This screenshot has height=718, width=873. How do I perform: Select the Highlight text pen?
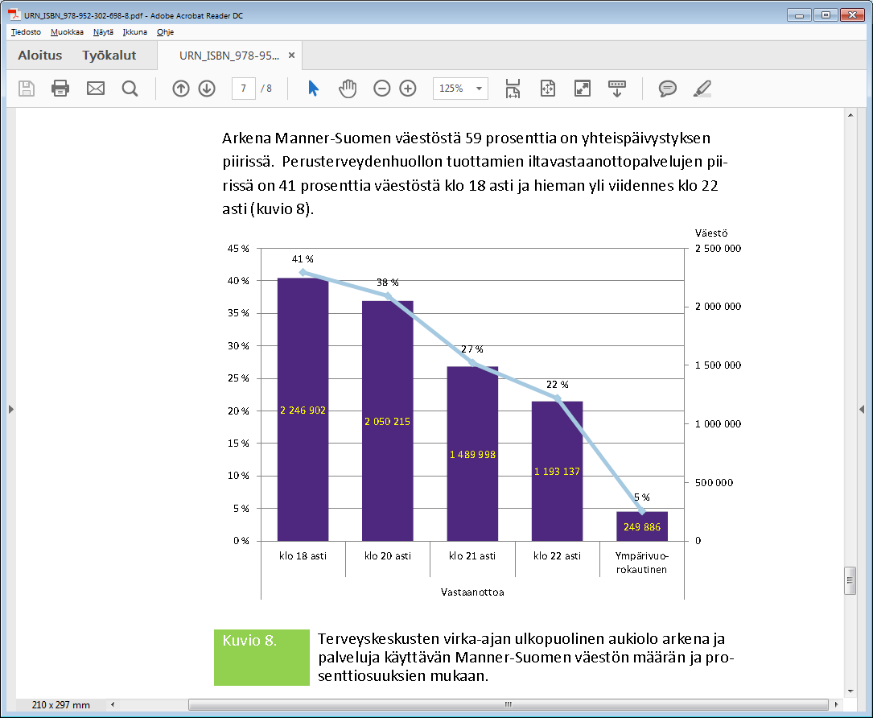pyautogui.click(x=702, y=89)
